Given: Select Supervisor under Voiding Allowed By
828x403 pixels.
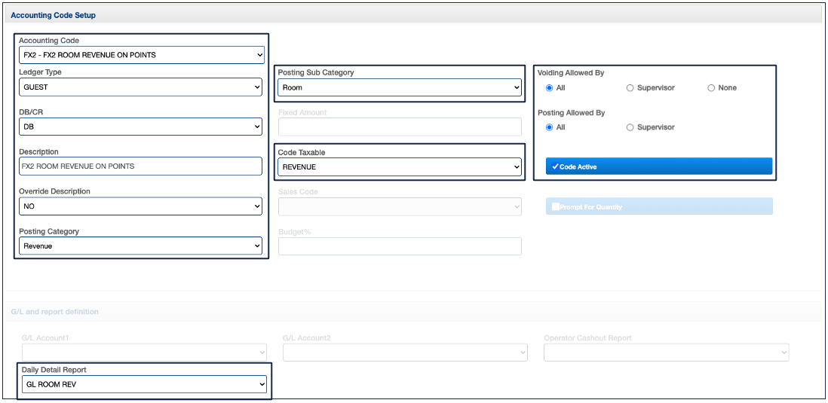Looking at the screenshot, I should [x=630, y=88].
